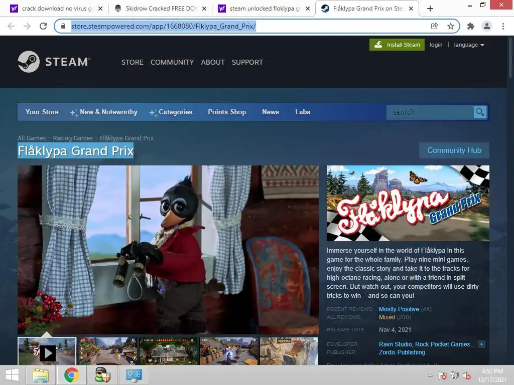
Task: Expand the language dropdown
Action: (x=469, y=45)
